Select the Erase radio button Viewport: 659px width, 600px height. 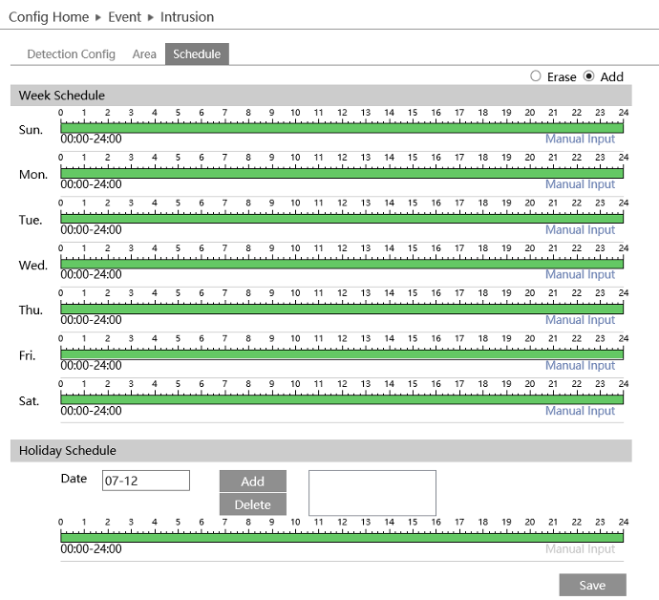click(x=536, y=76)
